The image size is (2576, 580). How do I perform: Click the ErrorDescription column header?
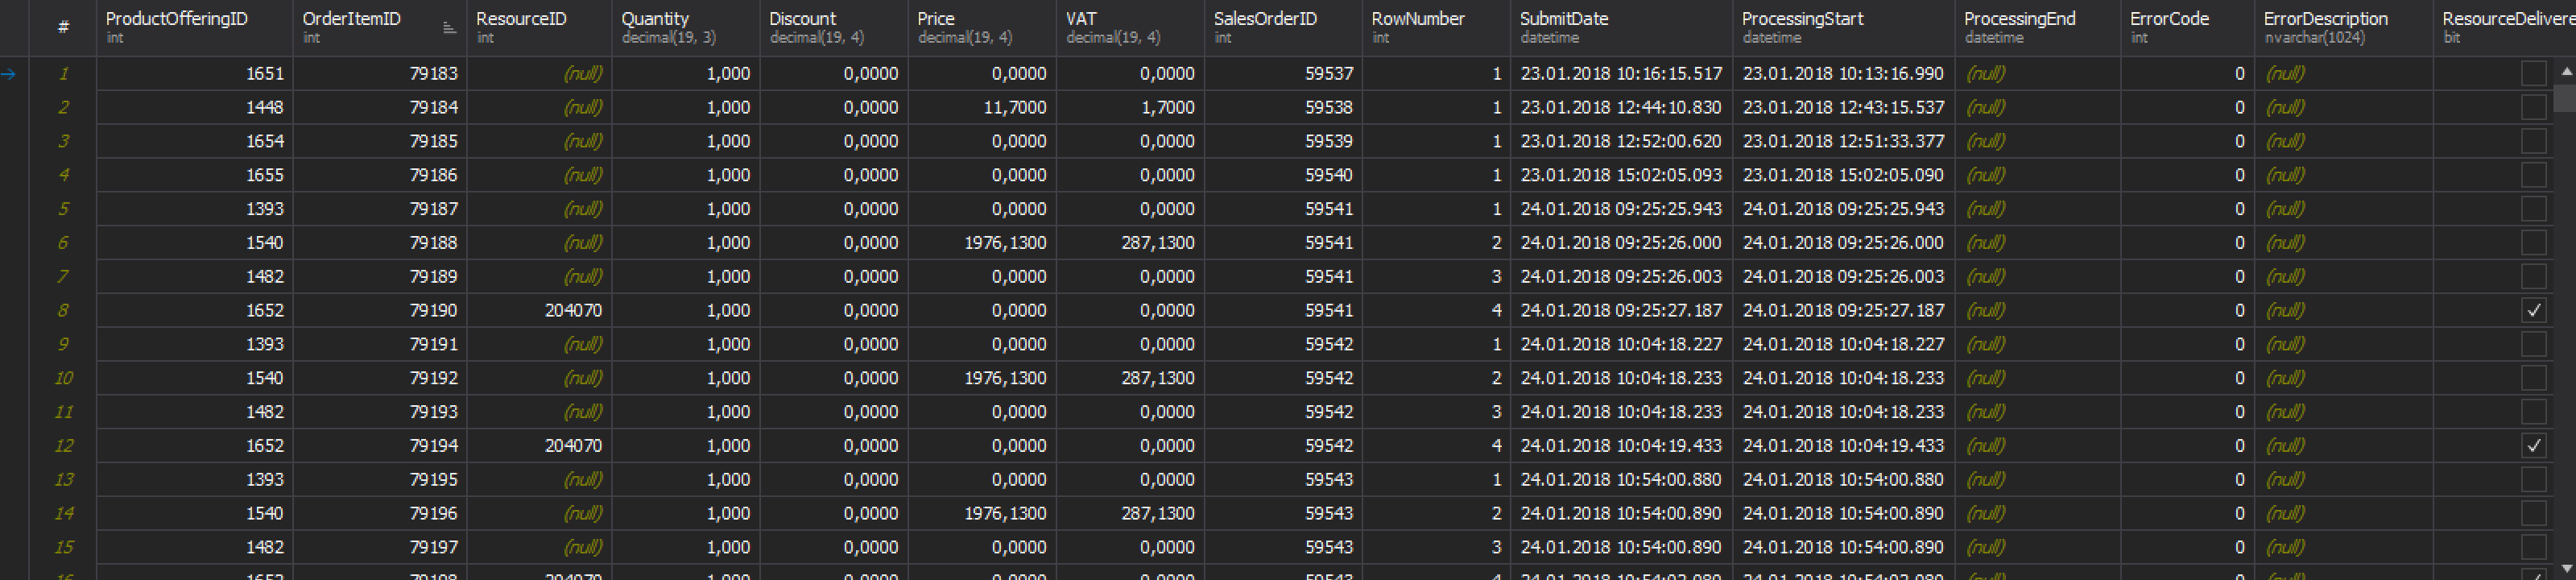click(2343, 27)
